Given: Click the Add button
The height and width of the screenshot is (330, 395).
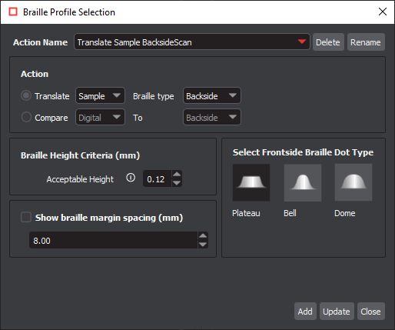Looking at the screenshot, I should [x=305, y=312].
